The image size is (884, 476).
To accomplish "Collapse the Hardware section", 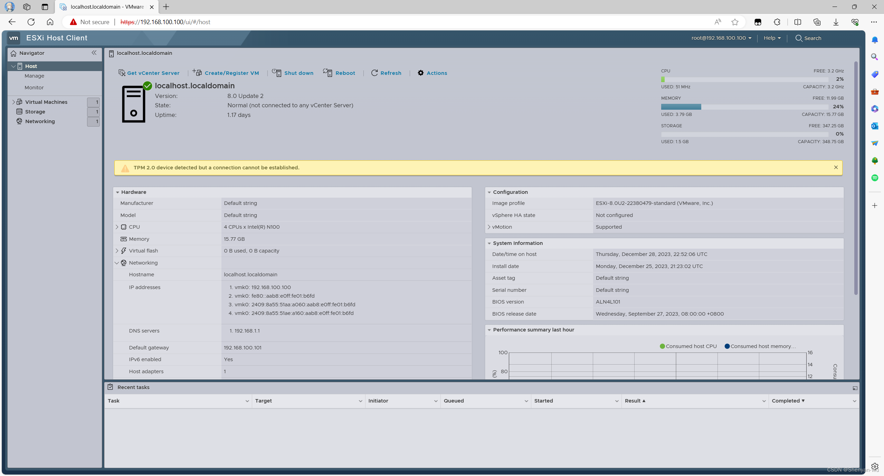I will click(x=117, y=192).
